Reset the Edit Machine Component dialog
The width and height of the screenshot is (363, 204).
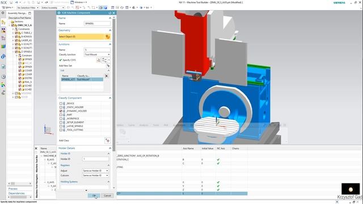coord(110,13)
